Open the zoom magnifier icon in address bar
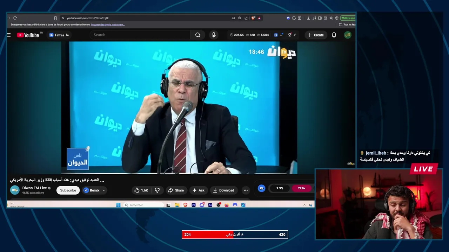449x252 pixels. (240, 18)
